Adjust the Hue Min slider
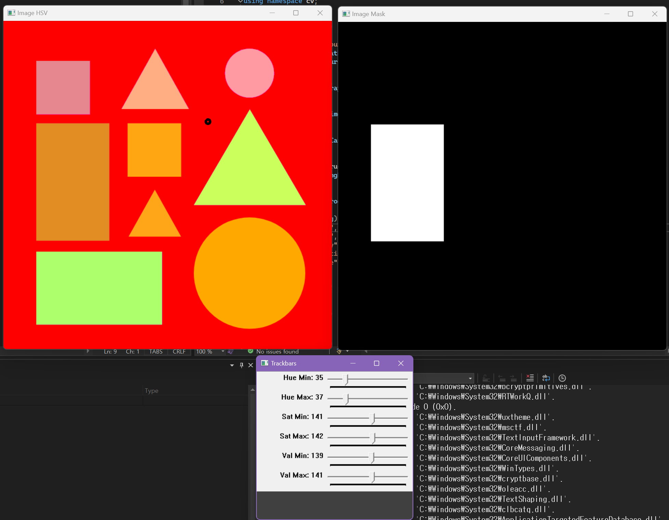 pos(346,379)
